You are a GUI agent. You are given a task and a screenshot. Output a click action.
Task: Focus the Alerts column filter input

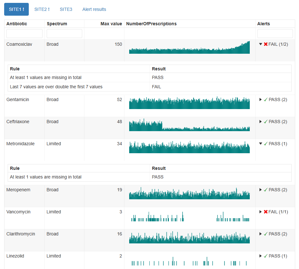pyautogui.click(x=275, y=34)
